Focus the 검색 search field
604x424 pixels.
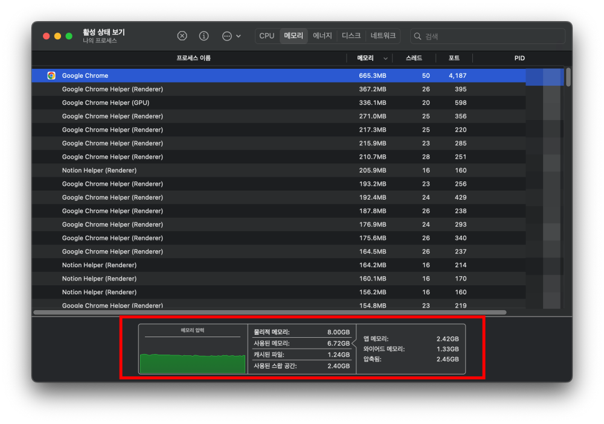coord(487,36)
